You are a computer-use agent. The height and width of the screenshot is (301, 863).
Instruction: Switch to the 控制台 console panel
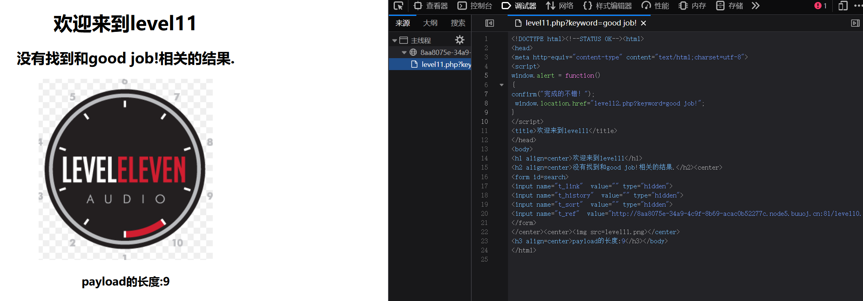[x=475, y=6]
